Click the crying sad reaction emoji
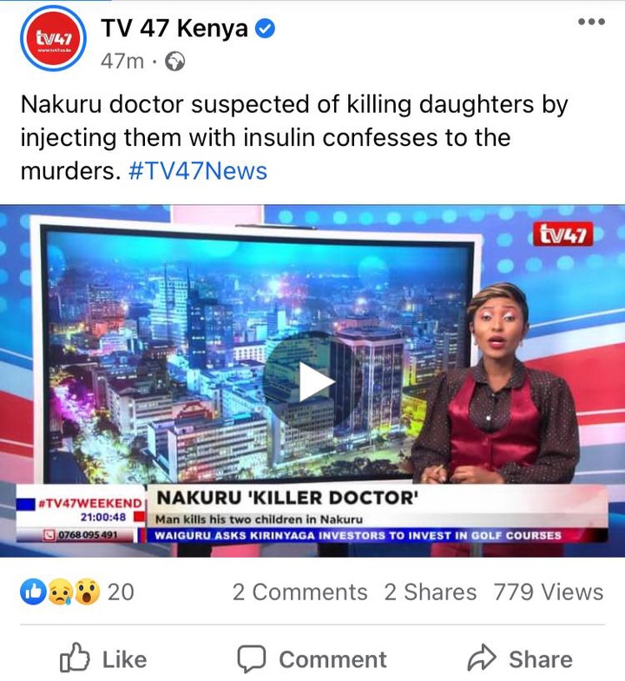The height and width of the screenshot is (681, 625). tap(61, 592)
